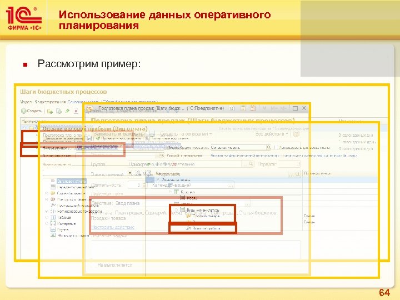This screenshot has height=300, width=400.
Task: Click Записать и закрыть in the report type form
Action: click(64, 138)
